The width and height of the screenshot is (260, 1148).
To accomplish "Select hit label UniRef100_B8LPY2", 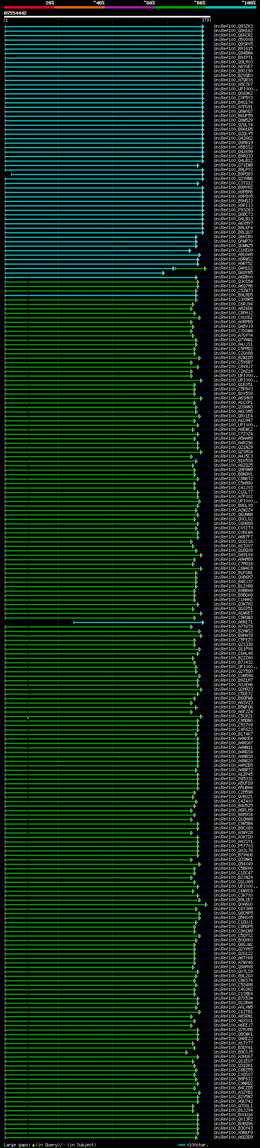I will 233,170.
